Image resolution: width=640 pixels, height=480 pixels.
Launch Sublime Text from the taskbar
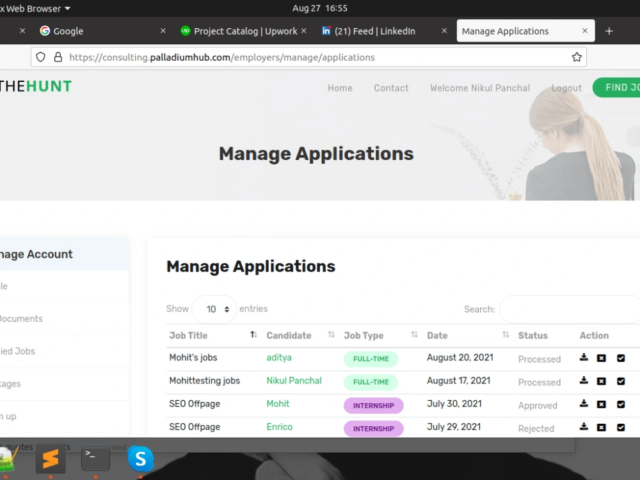click(51, 459)
